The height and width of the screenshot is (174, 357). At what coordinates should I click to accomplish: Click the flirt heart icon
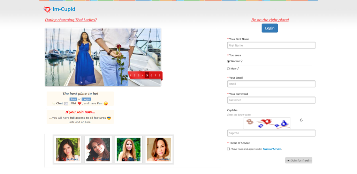(x=79, y=103)
